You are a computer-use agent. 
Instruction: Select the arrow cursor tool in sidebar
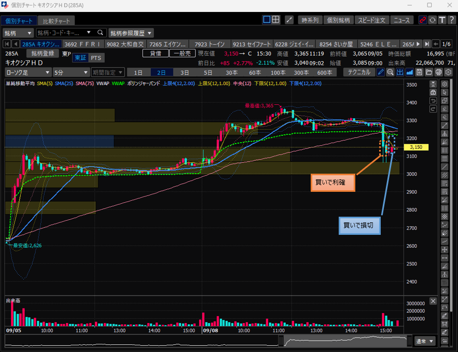pos(445,92)
